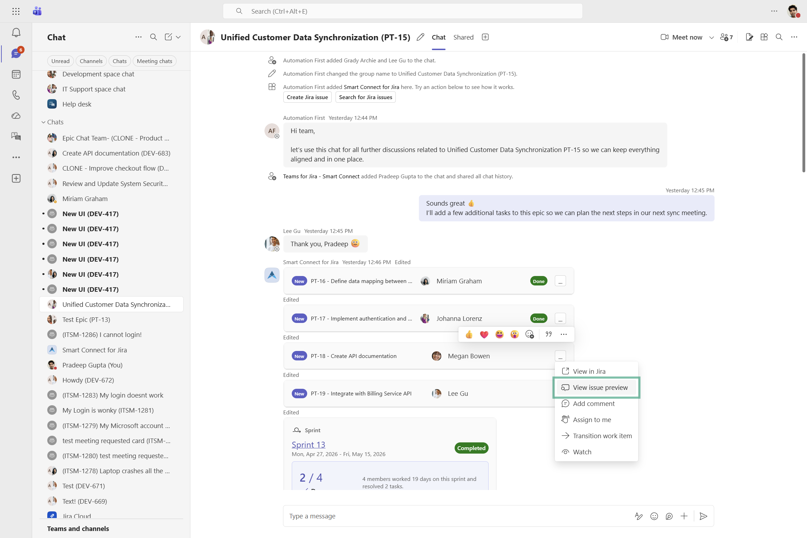Open profile avatar account menu

click(x=793, y=11)
